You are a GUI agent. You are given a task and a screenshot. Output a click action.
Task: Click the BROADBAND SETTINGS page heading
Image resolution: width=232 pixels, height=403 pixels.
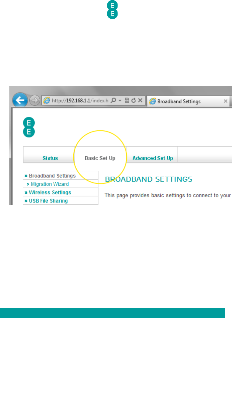[x=149, y=179]
